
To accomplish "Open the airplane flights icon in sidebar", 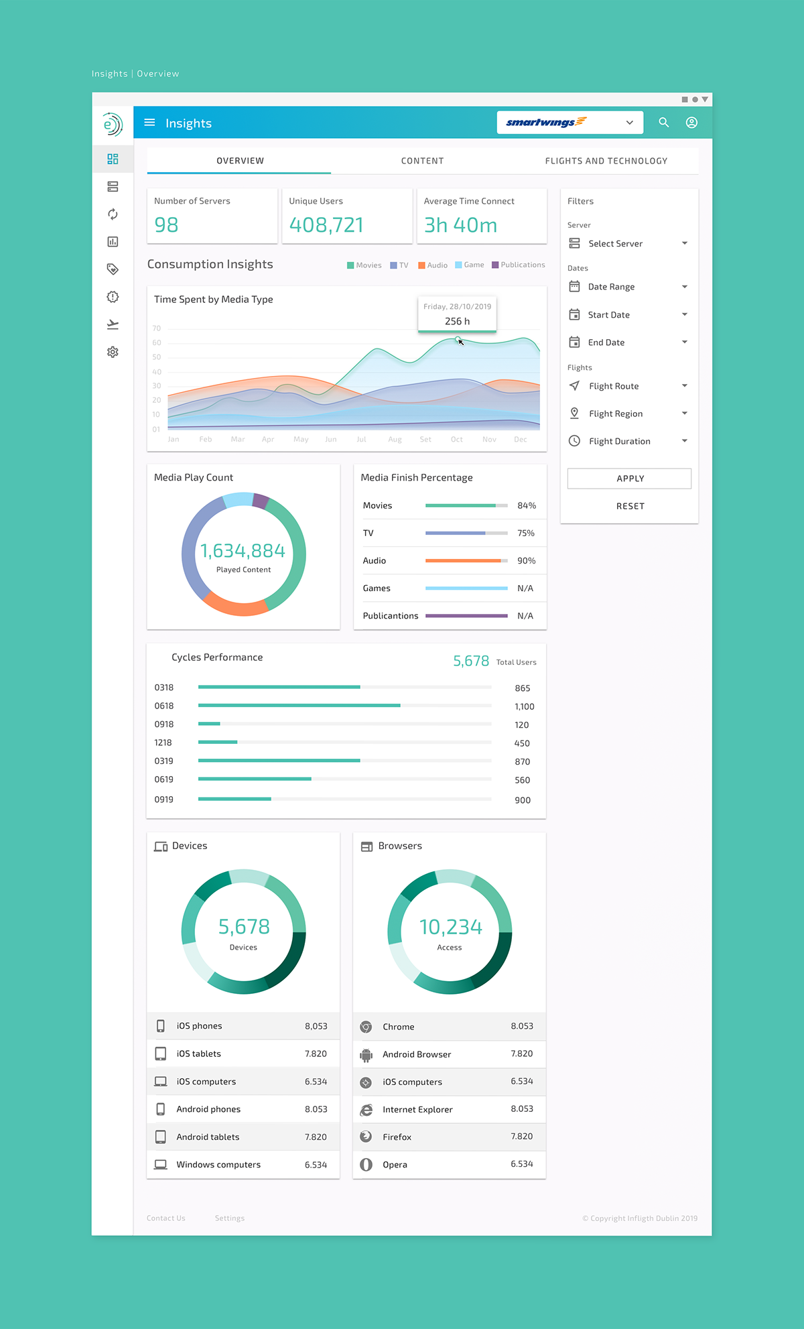I will click(x=113, y=324).
